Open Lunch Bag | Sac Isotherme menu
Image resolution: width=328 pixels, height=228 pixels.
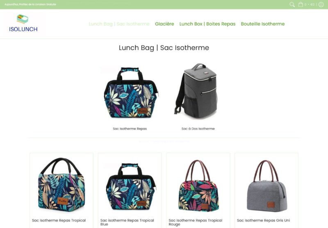pos(119,24)
